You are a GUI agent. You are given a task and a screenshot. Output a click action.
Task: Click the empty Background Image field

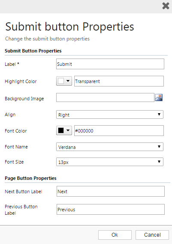105,98
